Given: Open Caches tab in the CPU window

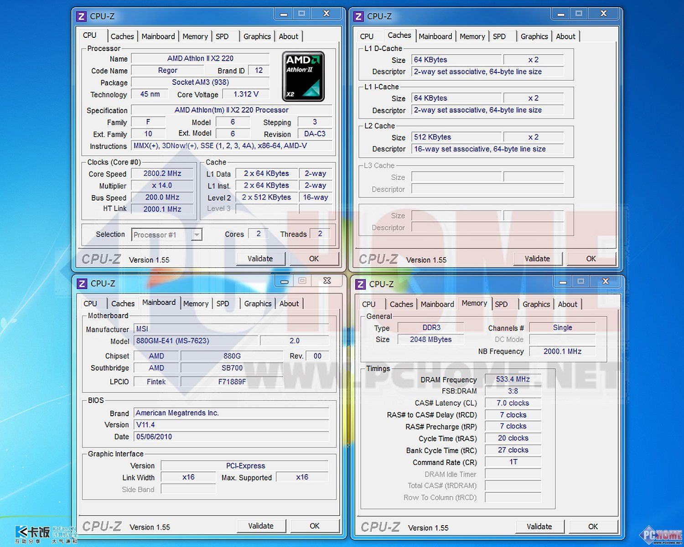Looking at the screenshot, I should click(122, 36).
